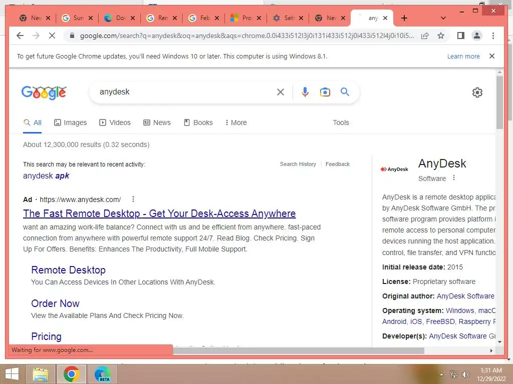Open the anydesk apk suggestion
The width and height of the screenshot is (513, 384).
pos(46,175)
